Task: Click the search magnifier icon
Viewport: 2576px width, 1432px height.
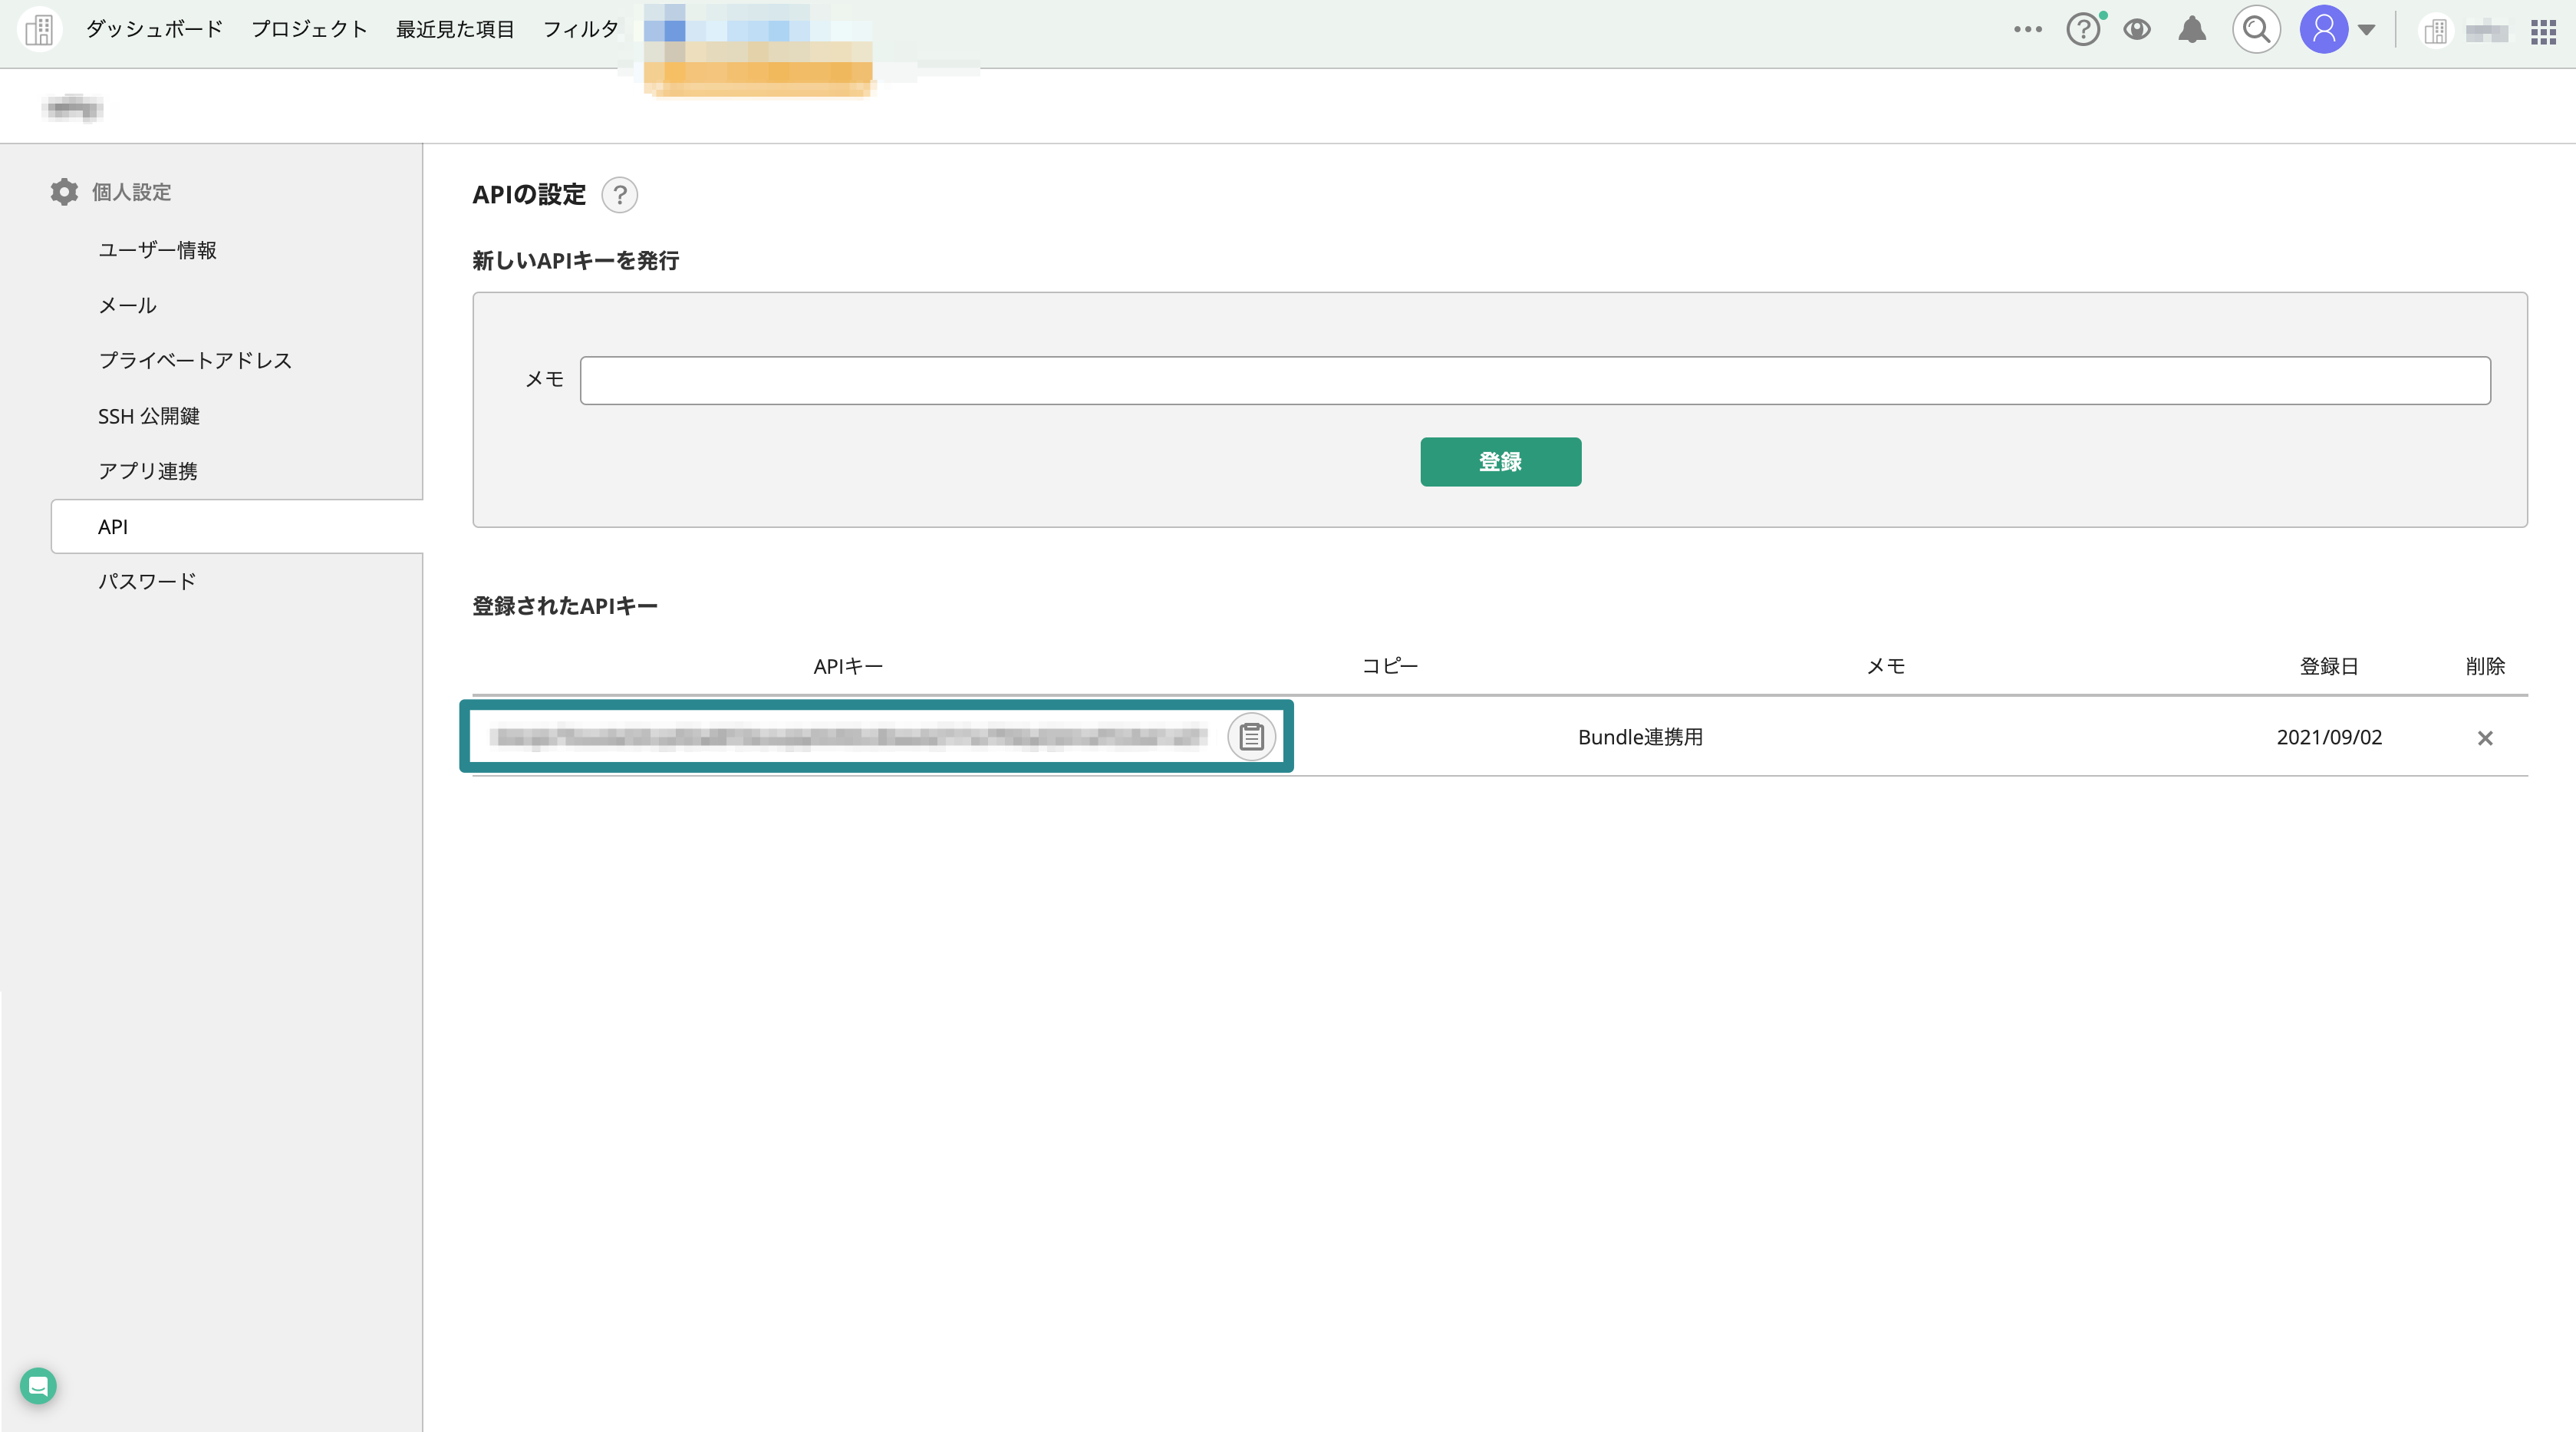Action: click(2256, 30)
